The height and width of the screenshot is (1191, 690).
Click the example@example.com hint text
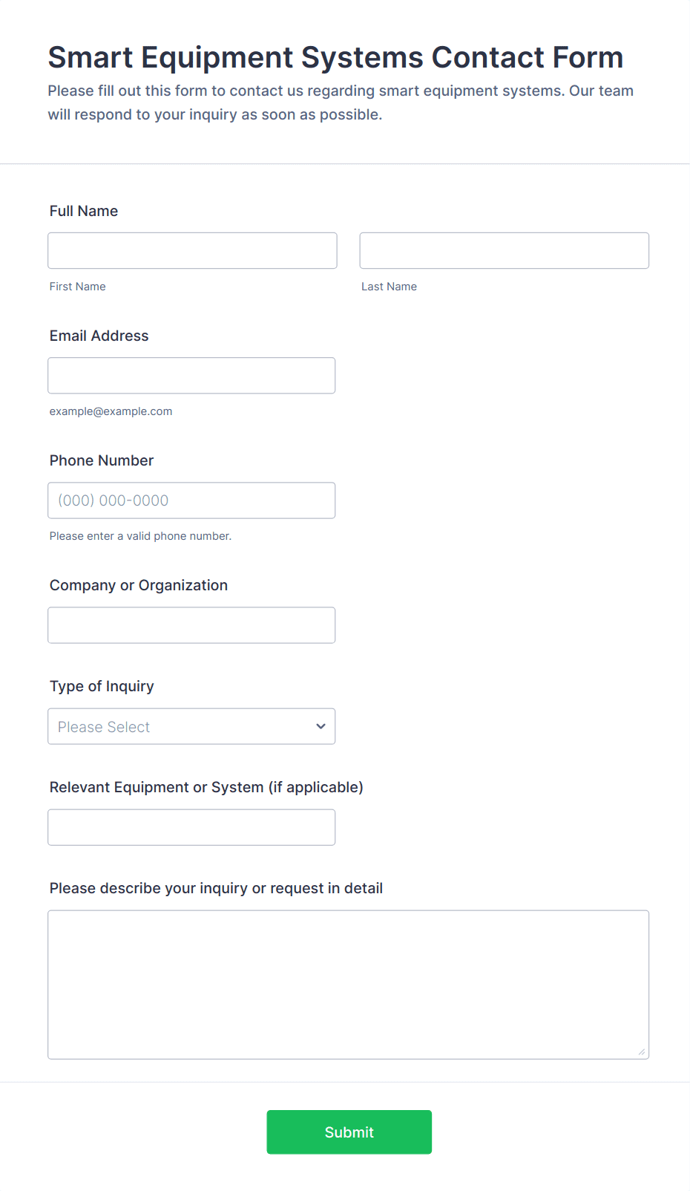coord(111,411)
